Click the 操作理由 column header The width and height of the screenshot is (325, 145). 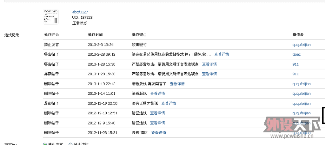pyautogui.click(x=139, y=35)
